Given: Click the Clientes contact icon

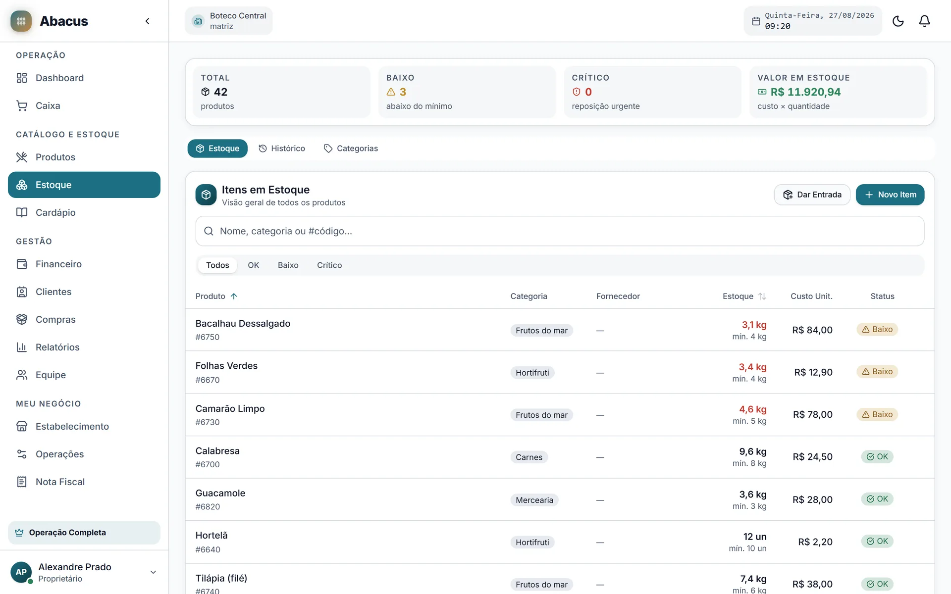Looking at the screenshot, I should (x=22, y=292).
